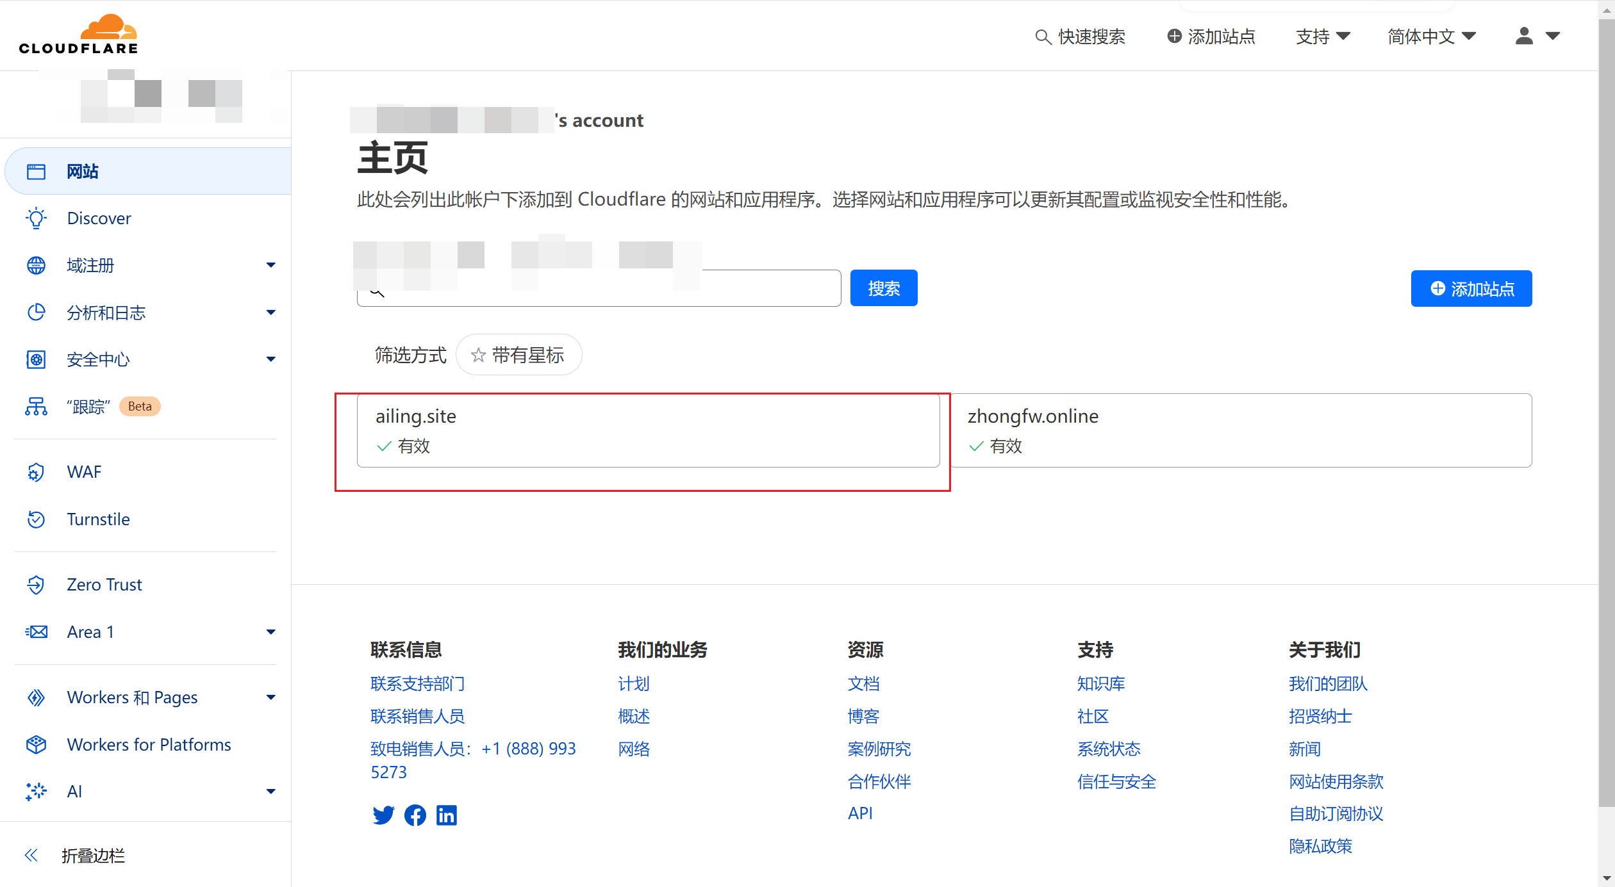The height and width of the screenshot is (887, 1615).
Task: Open the 文档 resources link
Action: point(863,684)
